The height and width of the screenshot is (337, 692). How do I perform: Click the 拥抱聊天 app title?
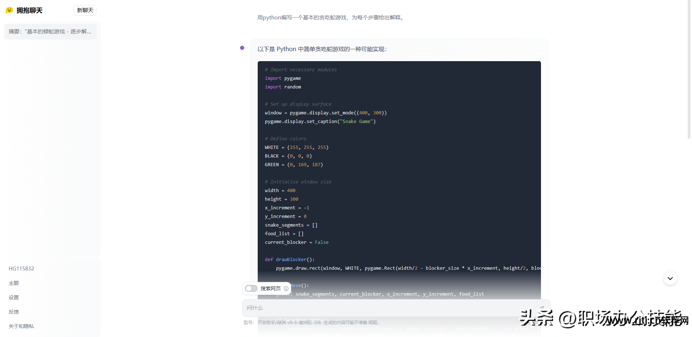pyautogui.click(x=30, y=10)
